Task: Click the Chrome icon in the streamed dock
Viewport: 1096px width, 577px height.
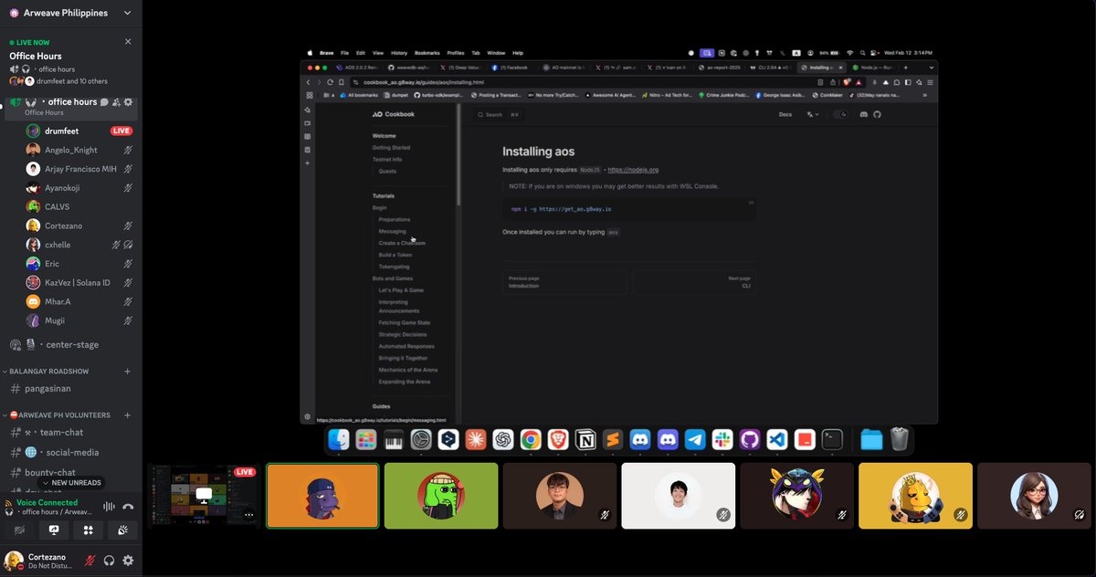Action: coord(530,440)
